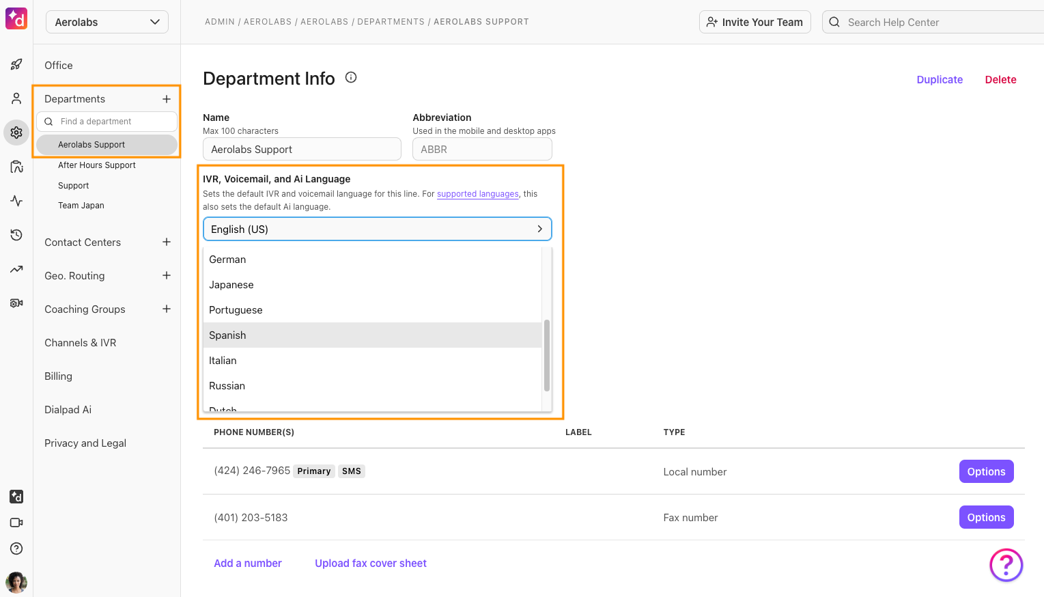Click the department Name input field
This screenshot has width=1044, height=597.
(302, 149)
